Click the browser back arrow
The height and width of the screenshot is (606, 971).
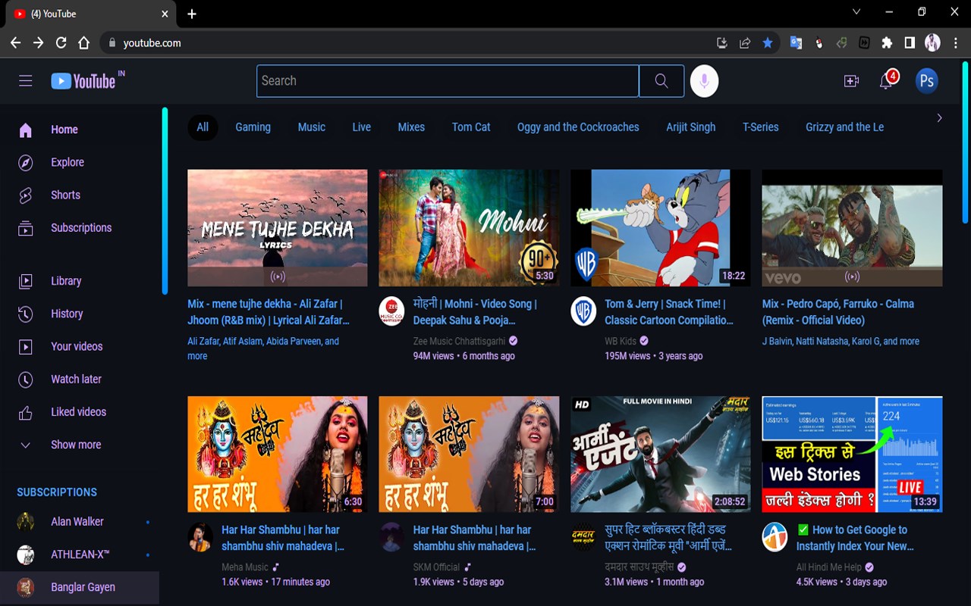pyautogui.click(x=15, y=43)
